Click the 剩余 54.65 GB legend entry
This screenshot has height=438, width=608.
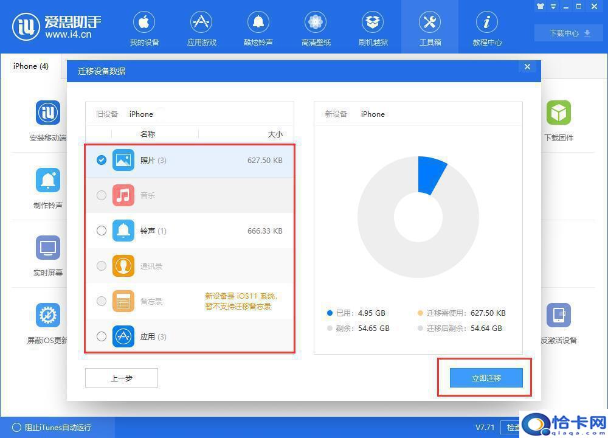[358, 328]
